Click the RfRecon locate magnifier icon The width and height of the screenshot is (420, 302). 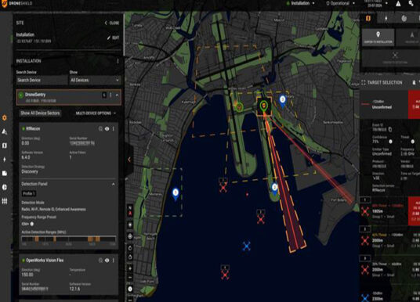(x=100, y=129)
